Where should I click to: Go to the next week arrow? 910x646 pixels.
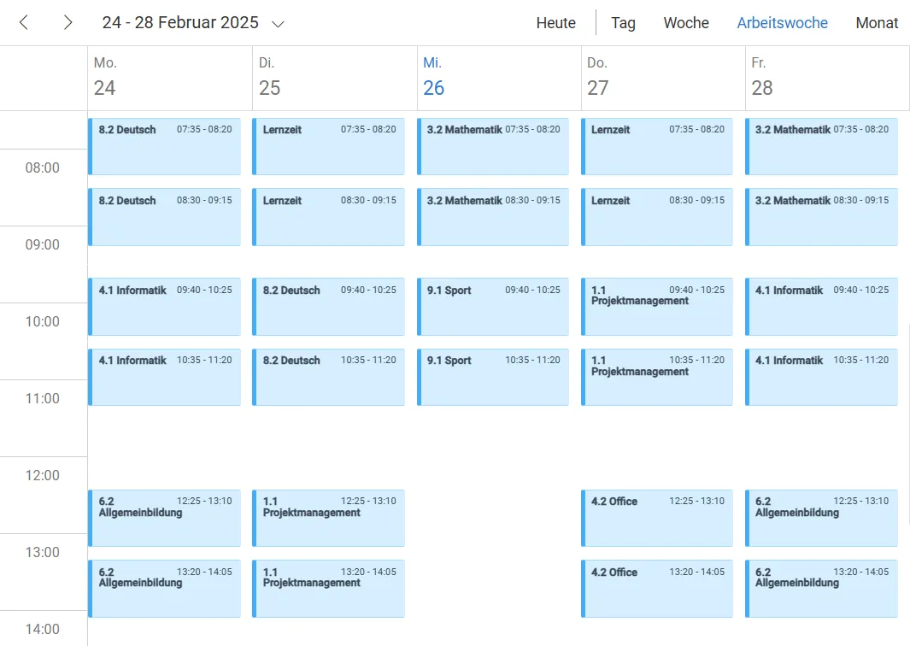[68, 23]
